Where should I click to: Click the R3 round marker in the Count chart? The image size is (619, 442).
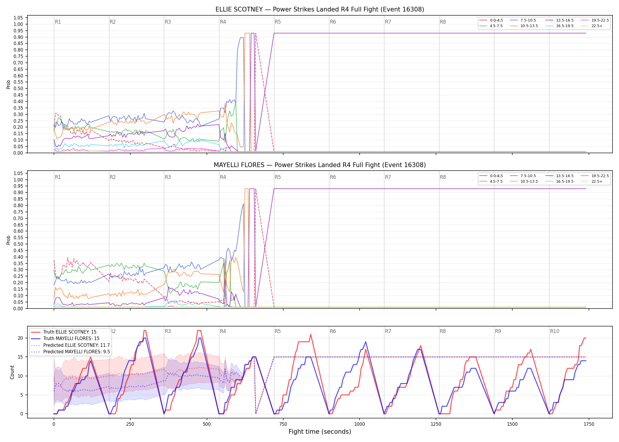168,331
